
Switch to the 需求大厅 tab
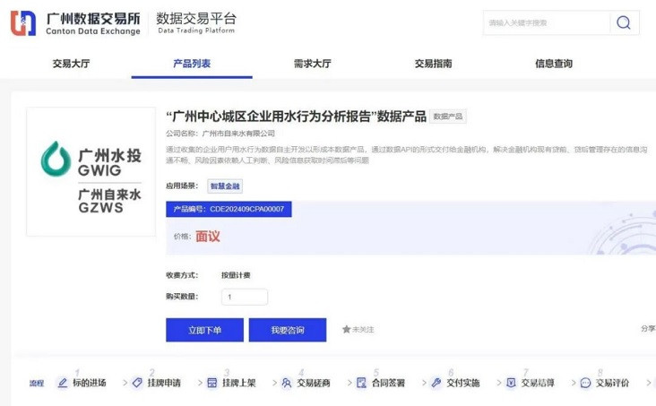(312, 64)
